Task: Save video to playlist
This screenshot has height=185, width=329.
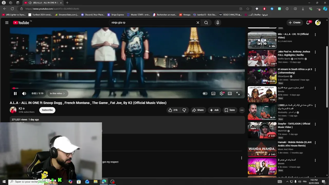Action: [230, 110]
